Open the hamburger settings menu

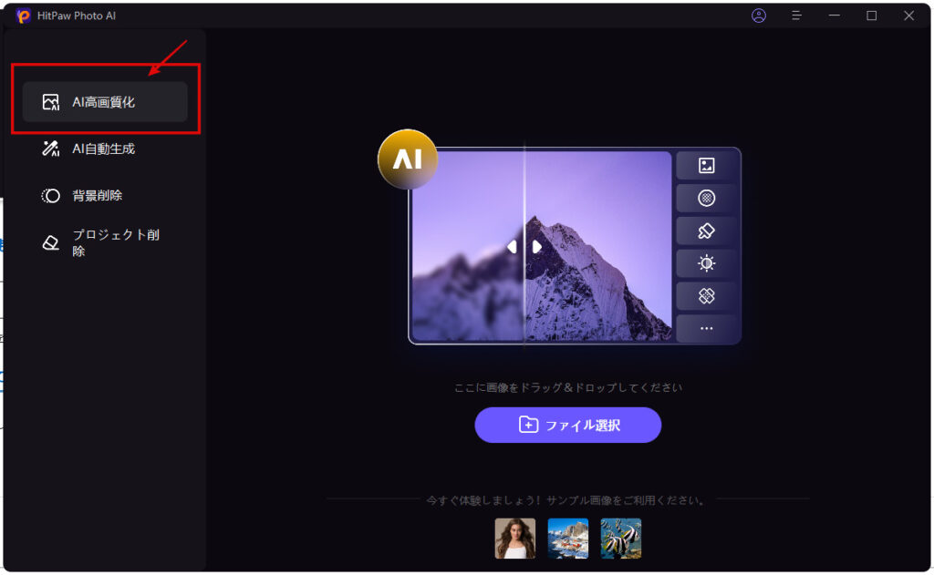(796, 15)
